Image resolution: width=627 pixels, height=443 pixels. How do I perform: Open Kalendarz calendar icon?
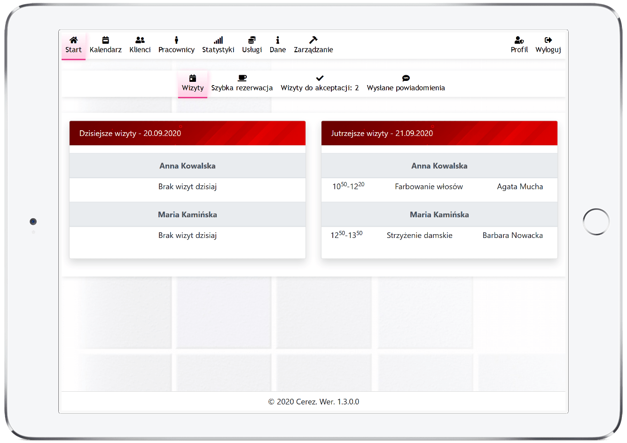click(x=106, y=40)
